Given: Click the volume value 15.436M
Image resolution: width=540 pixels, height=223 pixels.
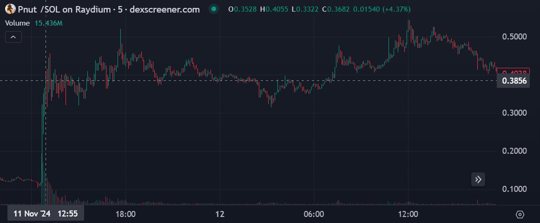Looking at the screenshot, I should coord(48,23).
